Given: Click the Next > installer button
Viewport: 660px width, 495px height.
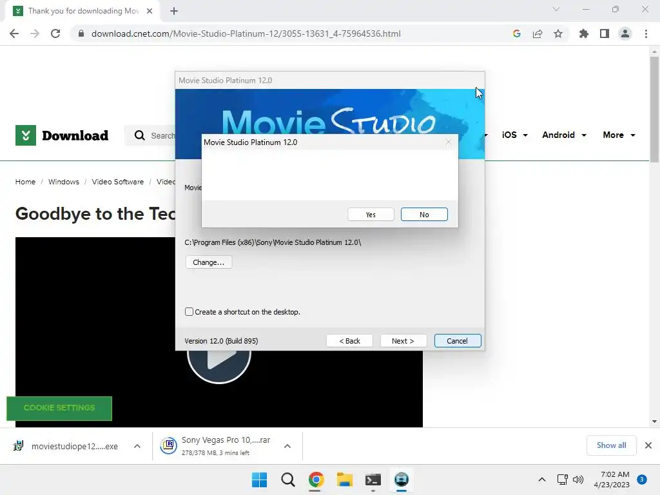Looking at the screenshot, I should (x=403, y=341).
